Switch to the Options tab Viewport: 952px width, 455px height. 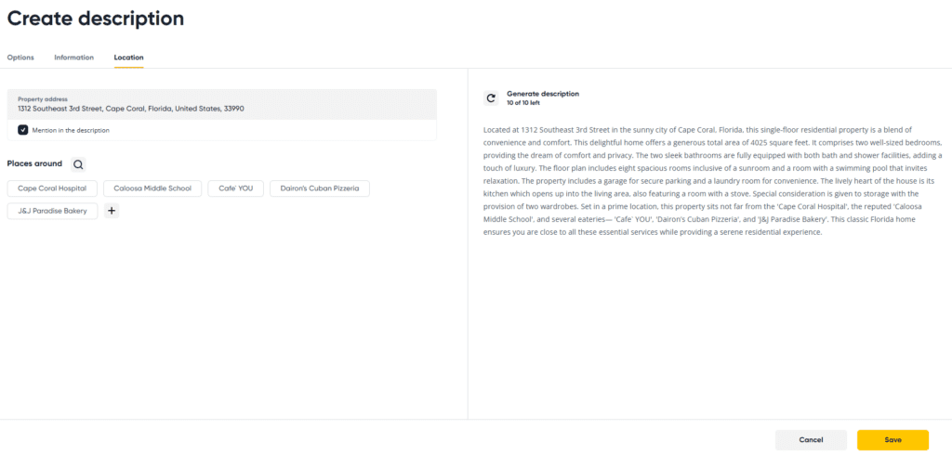click(20, 58)
